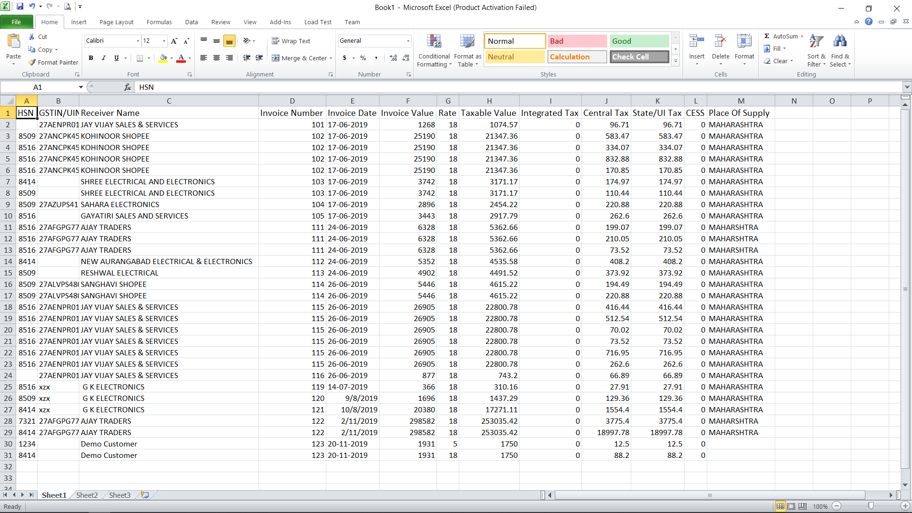Click the Accounting dollar format icon
The image size is (912, 513).
(x=344, y=58)
